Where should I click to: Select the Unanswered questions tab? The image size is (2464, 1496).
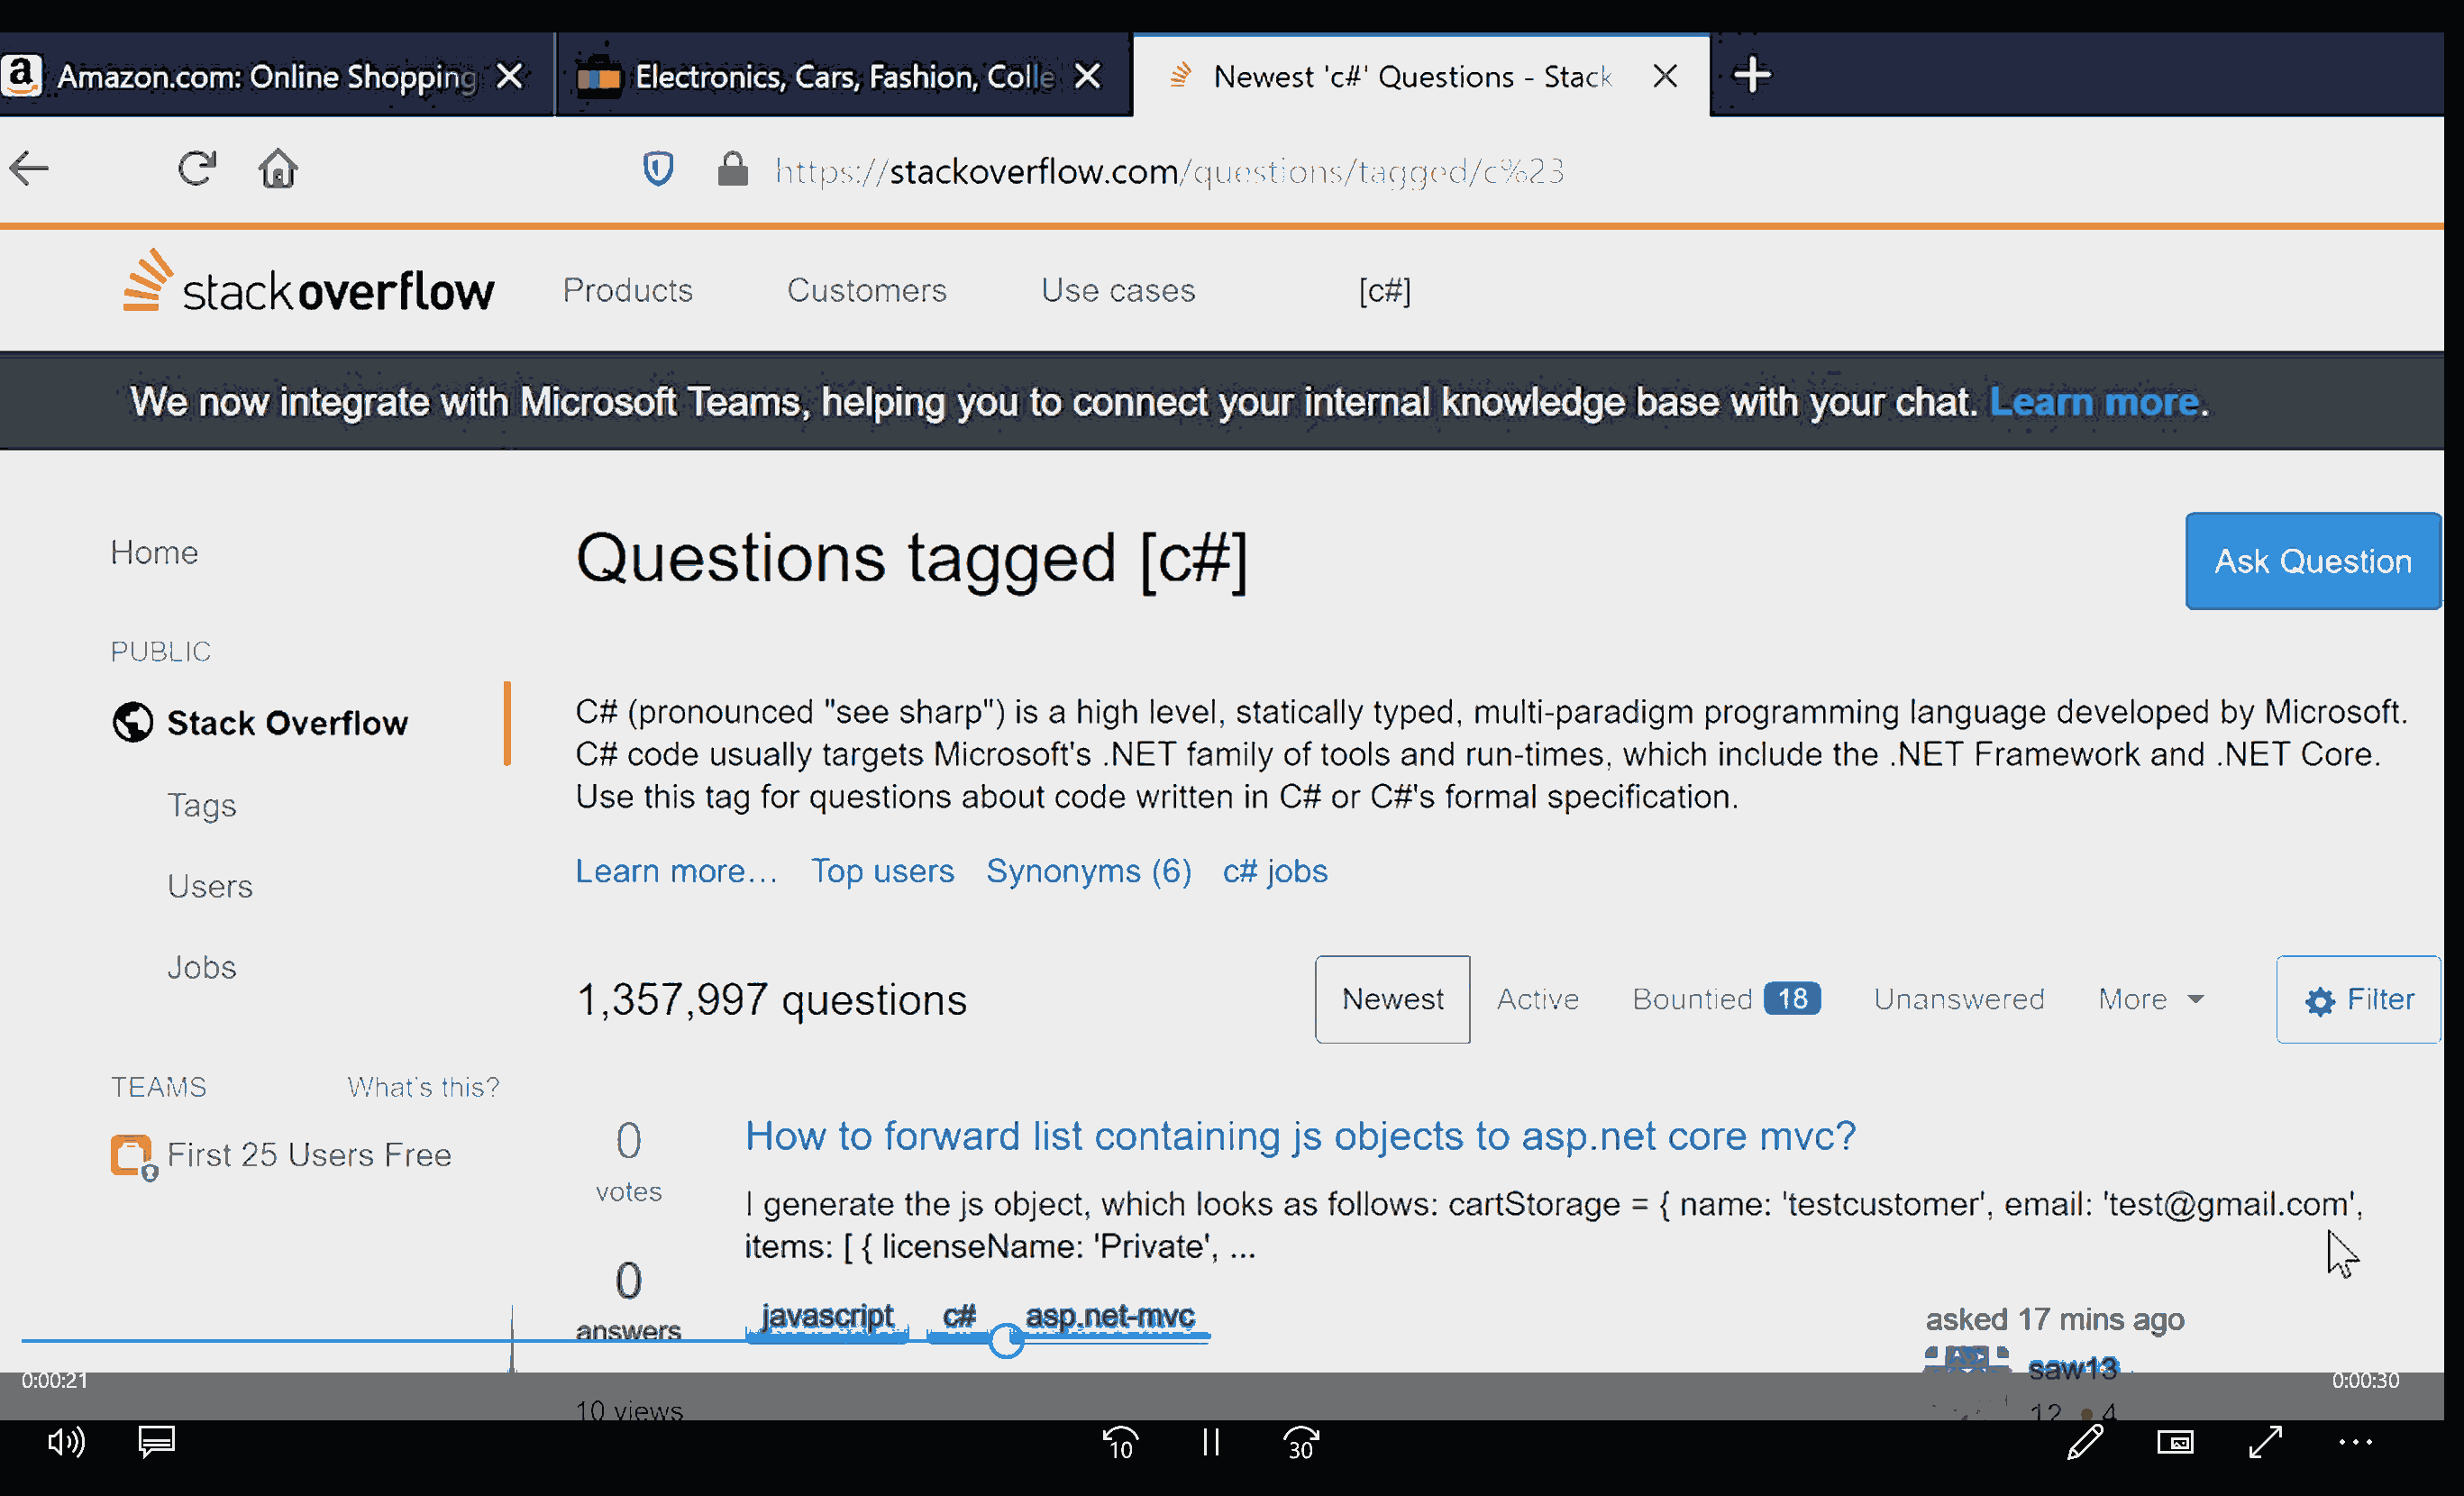(x=1959, y=999)
